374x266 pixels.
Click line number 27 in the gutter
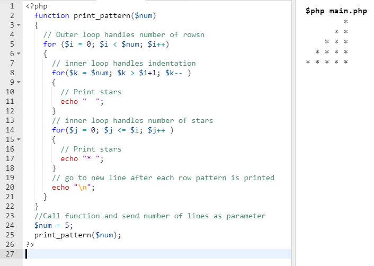pos(10,254)
